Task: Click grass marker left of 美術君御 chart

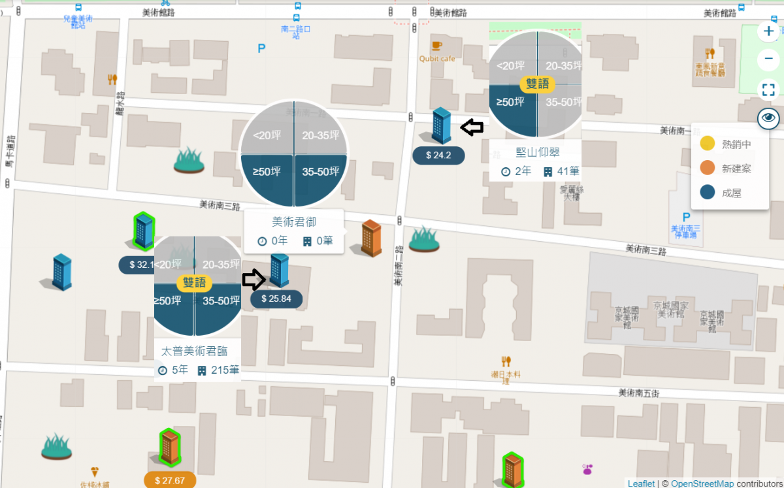Action: (189, 160)
